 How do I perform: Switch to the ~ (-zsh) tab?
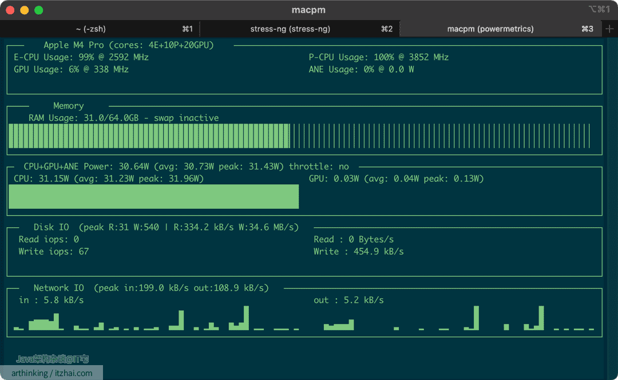click(x=100, y=29)
